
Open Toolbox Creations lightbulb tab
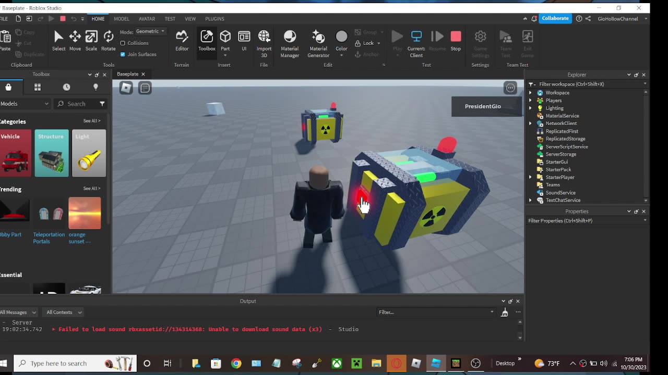96,87
